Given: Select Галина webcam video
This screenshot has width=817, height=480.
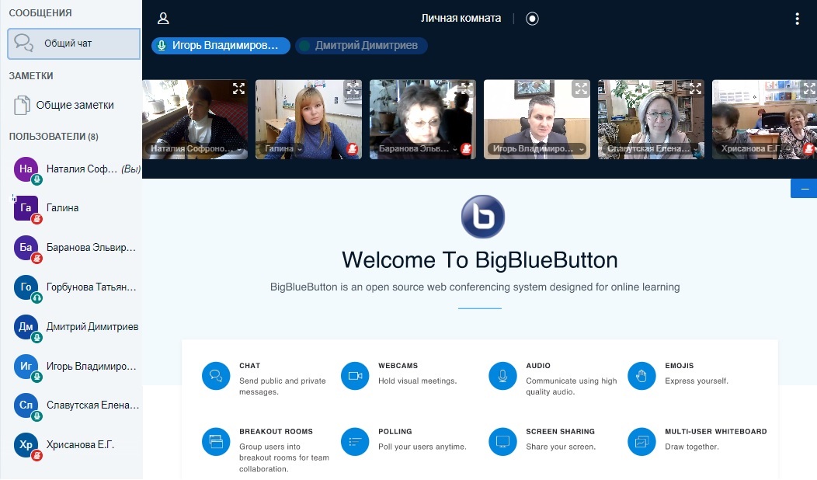Looking at the screenshot, I should (308, 120).
